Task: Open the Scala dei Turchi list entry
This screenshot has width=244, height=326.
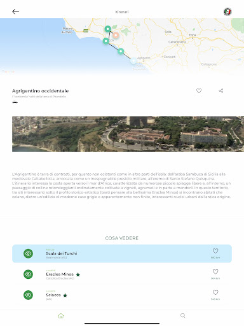Action: tap(122, 253)
